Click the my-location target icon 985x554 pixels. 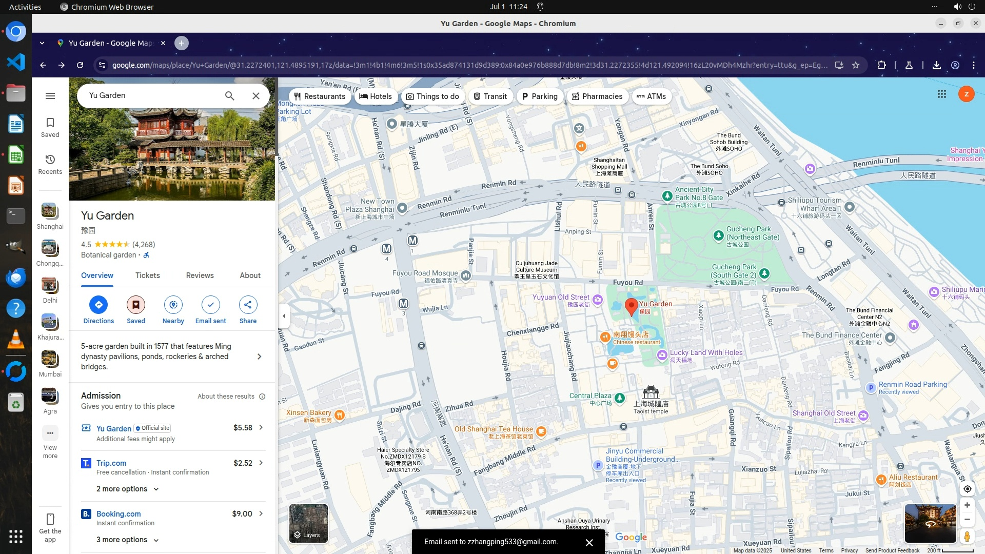(967, 489)
